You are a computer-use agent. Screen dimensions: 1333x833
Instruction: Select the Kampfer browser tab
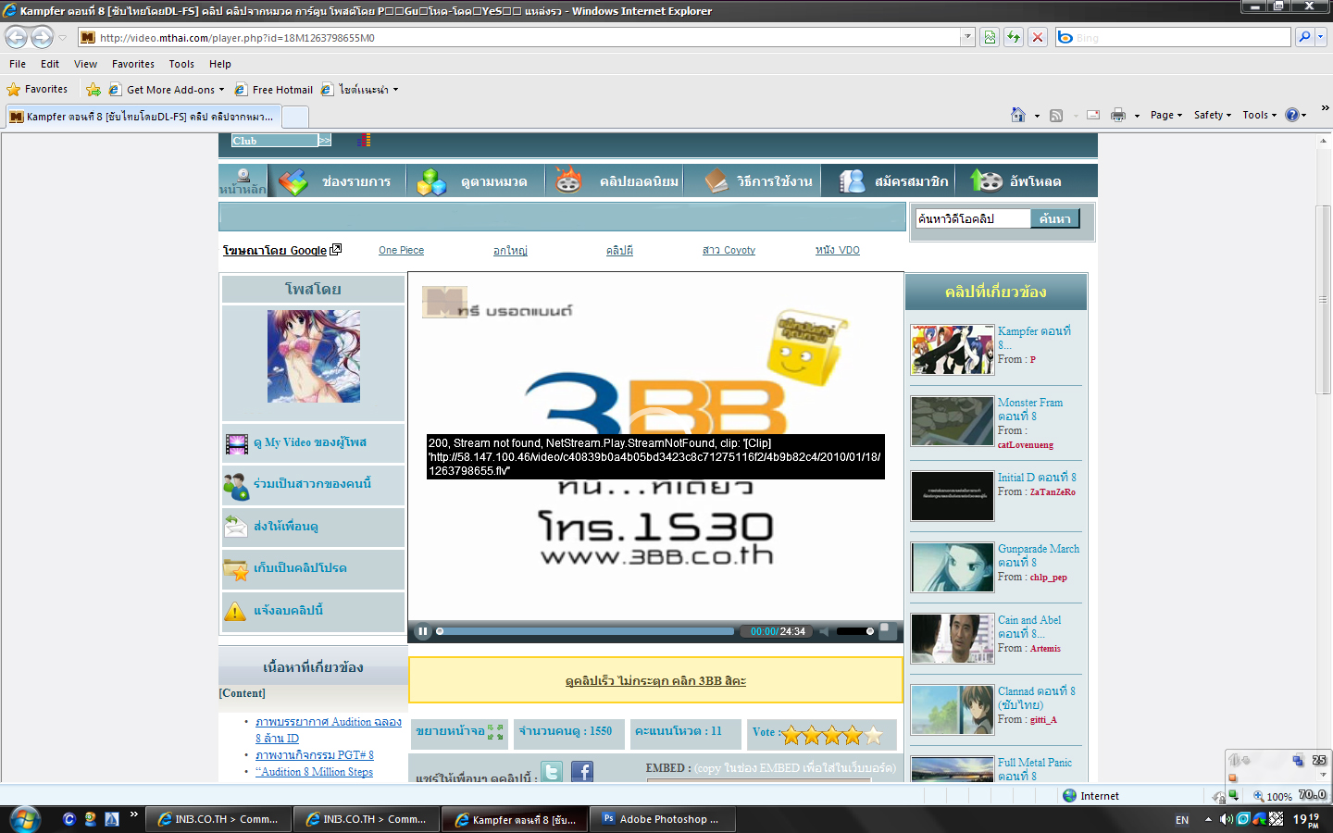(143, 117)
